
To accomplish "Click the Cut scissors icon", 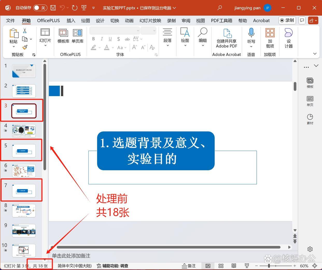I will (25, 31).
